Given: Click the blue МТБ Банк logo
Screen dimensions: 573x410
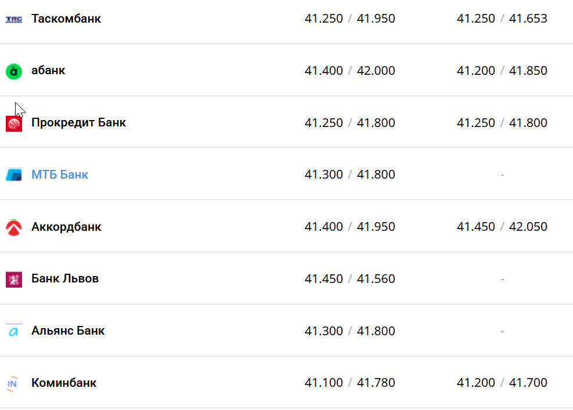Looking at the screenshot, I should [14, 175].
